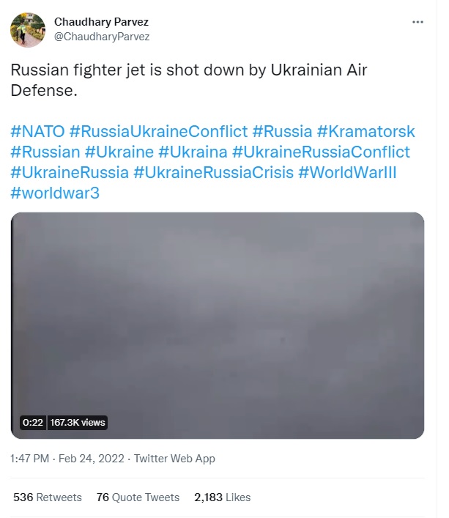
Task: Open the #NATO hashtag
Action: coord(37,132)
